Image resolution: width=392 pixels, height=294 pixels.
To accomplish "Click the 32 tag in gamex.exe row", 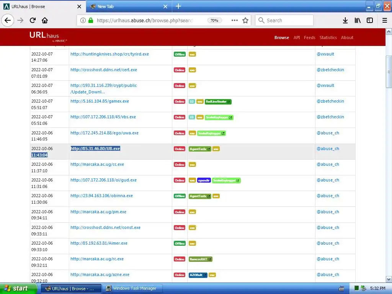I will 192,101.
